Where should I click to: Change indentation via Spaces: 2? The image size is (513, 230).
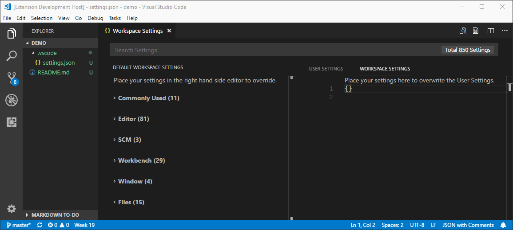(x=393, y=225)
